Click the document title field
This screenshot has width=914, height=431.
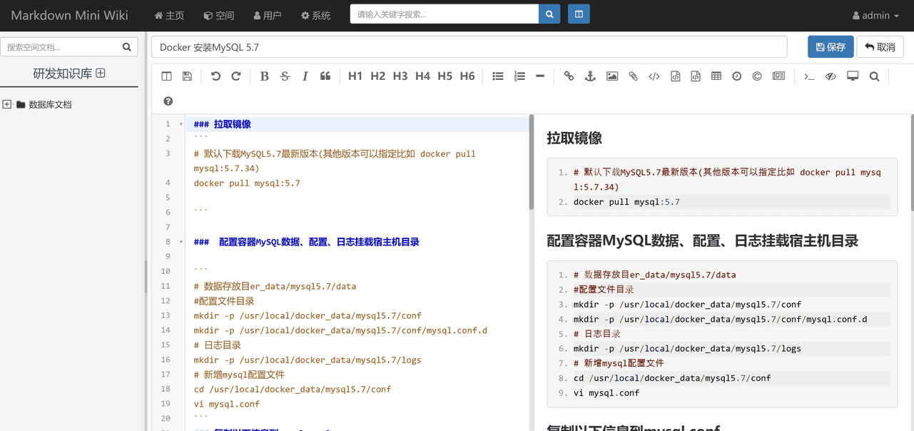[x=469, y=47]
